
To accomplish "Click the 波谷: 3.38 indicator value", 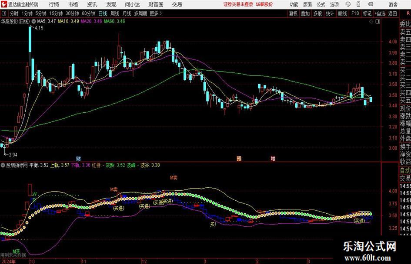I will point(150,165).
